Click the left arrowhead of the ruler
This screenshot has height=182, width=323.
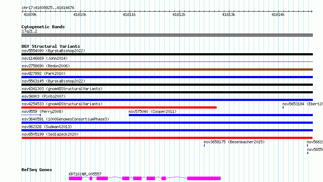coord(23,11)
